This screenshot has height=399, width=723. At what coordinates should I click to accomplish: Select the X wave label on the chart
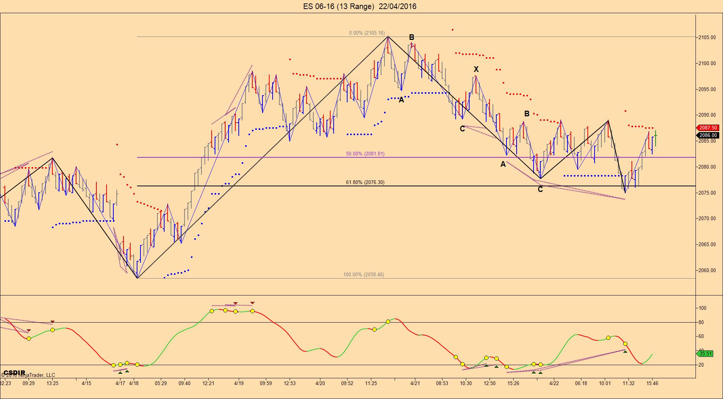pos(476,69)
